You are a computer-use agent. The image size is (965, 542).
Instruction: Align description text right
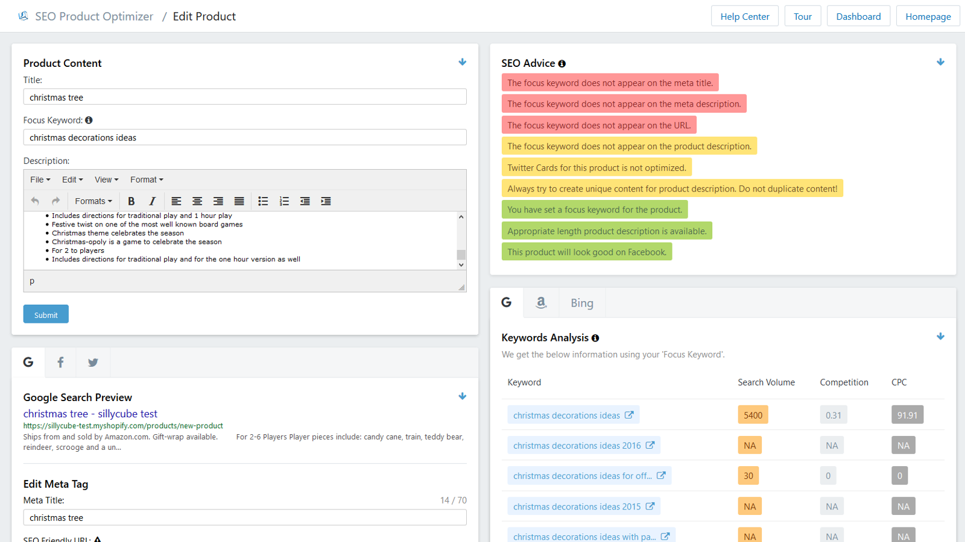[218, 201]
